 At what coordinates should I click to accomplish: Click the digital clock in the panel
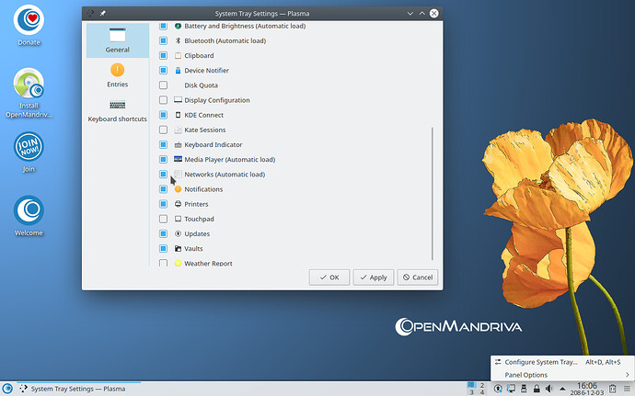(x=587, y=389)
